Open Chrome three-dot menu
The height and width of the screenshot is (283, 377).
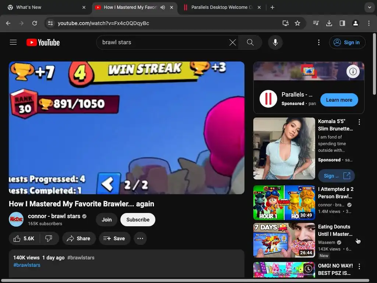369,23
